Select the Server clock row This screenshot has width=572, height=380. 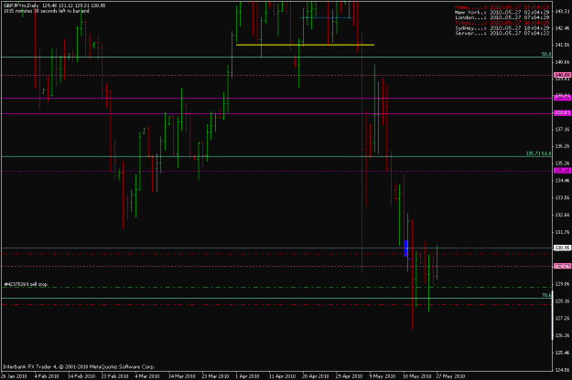pyautogui.click(x=502, y=34)
